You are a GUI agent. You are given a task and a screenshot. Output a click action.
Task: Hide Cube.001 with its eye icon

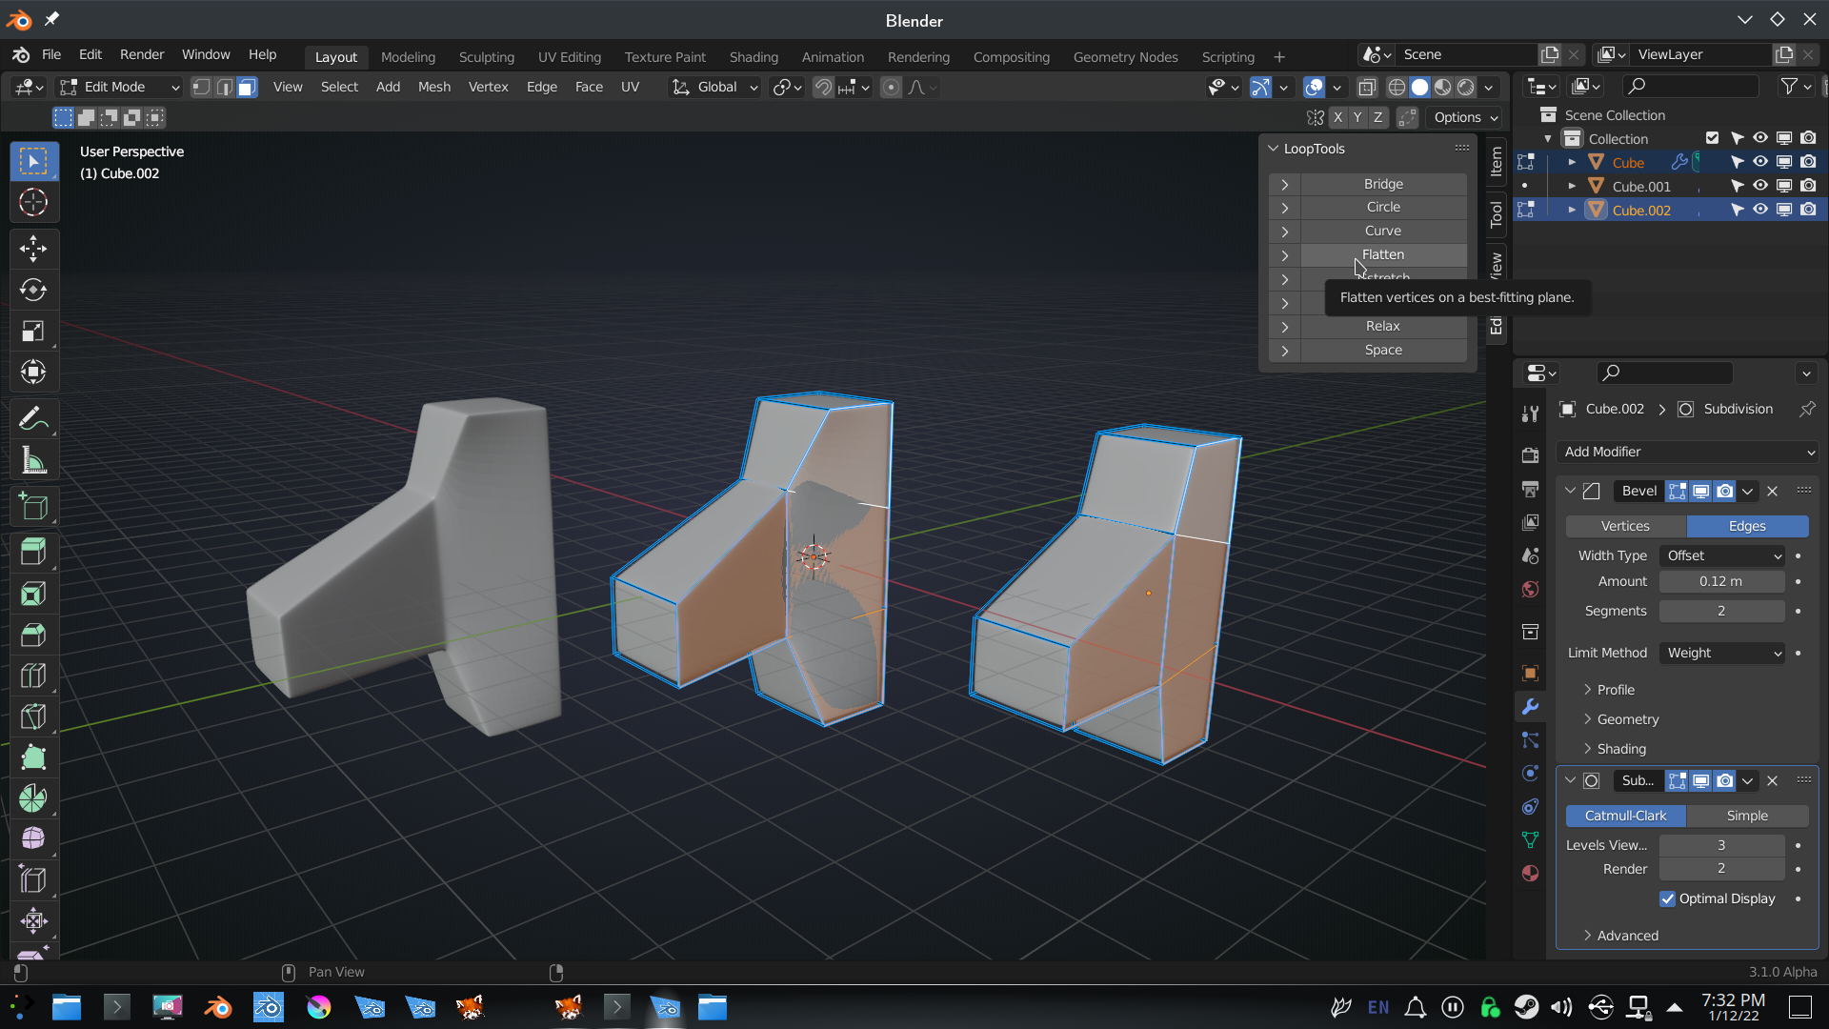(x=1759, y=186)
